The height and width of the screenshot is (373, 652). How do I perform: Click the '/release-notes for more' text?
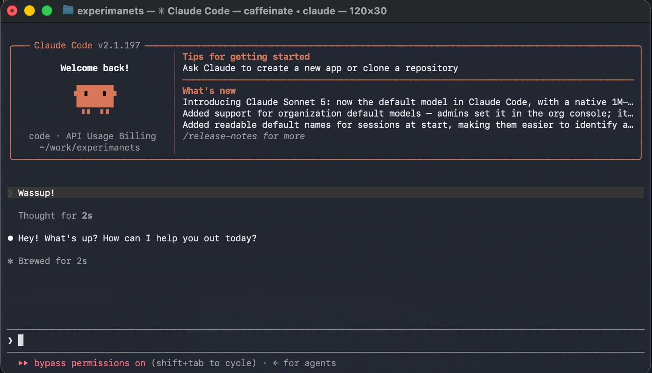244,136
